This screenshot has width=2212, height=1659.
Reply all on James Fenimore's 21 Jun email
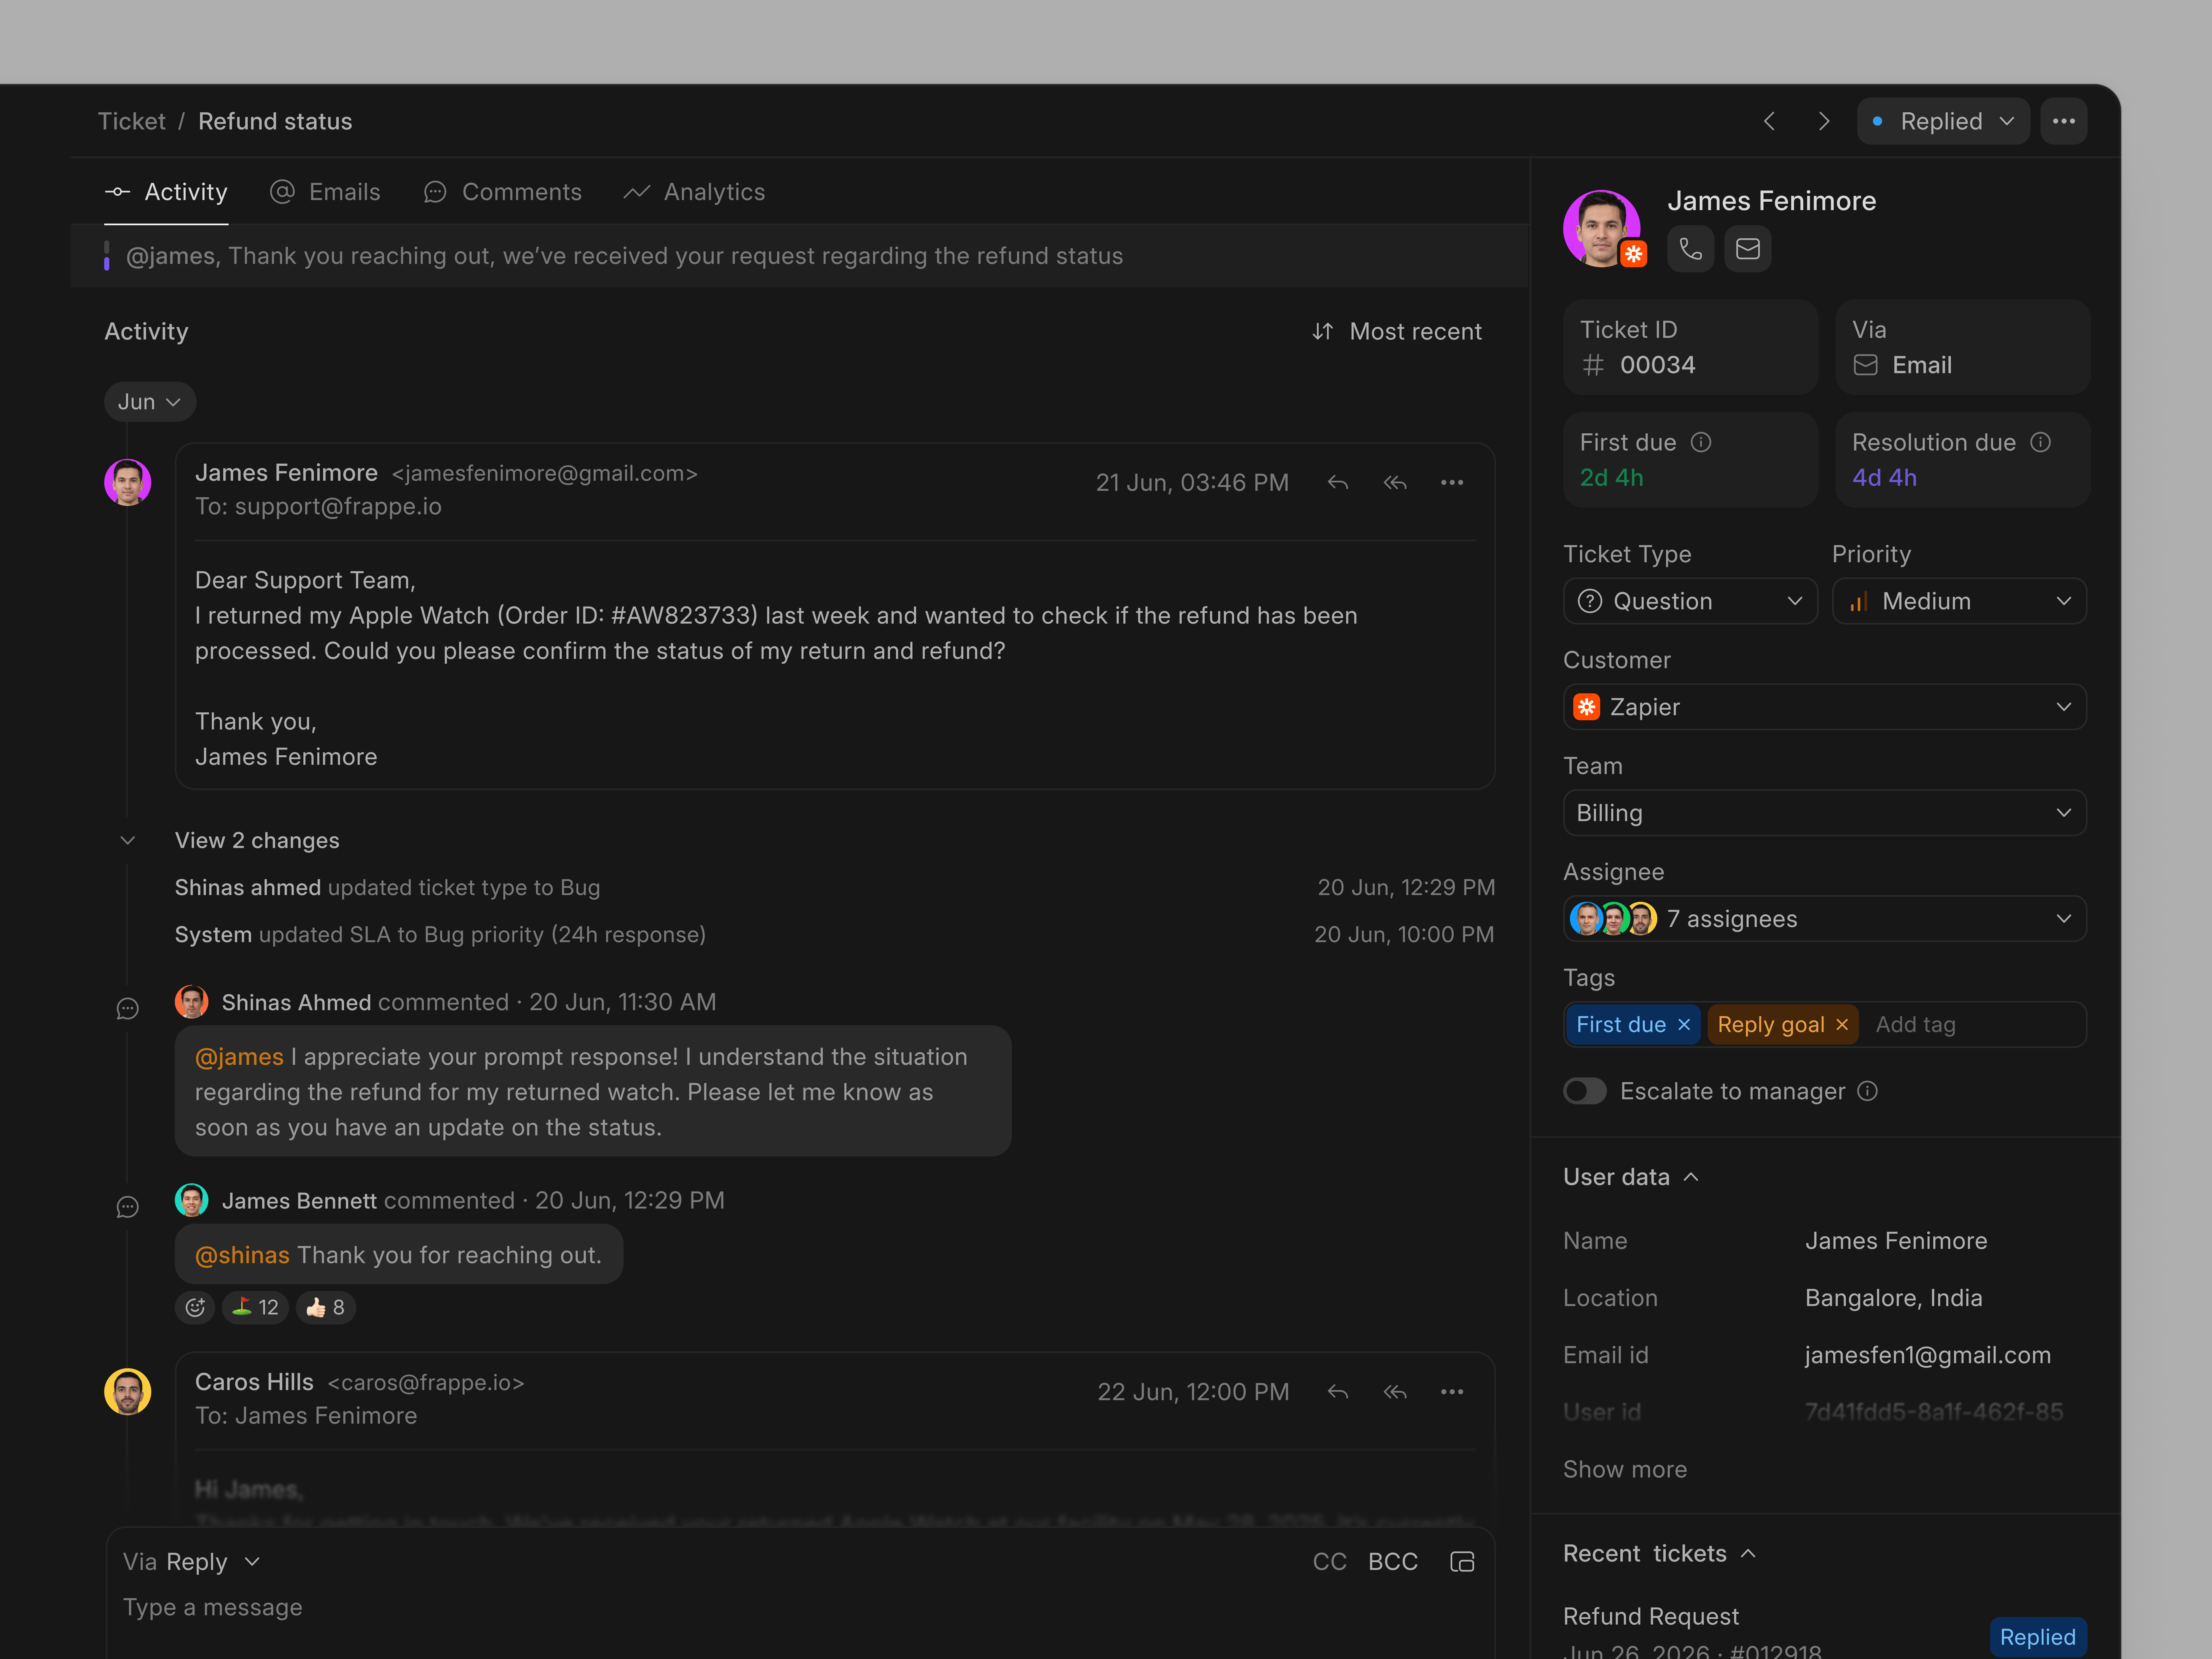1395,483
